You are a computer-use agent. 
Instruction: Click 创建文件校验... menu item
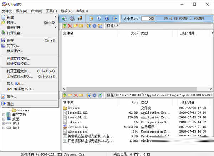click(x=18, y=58)
